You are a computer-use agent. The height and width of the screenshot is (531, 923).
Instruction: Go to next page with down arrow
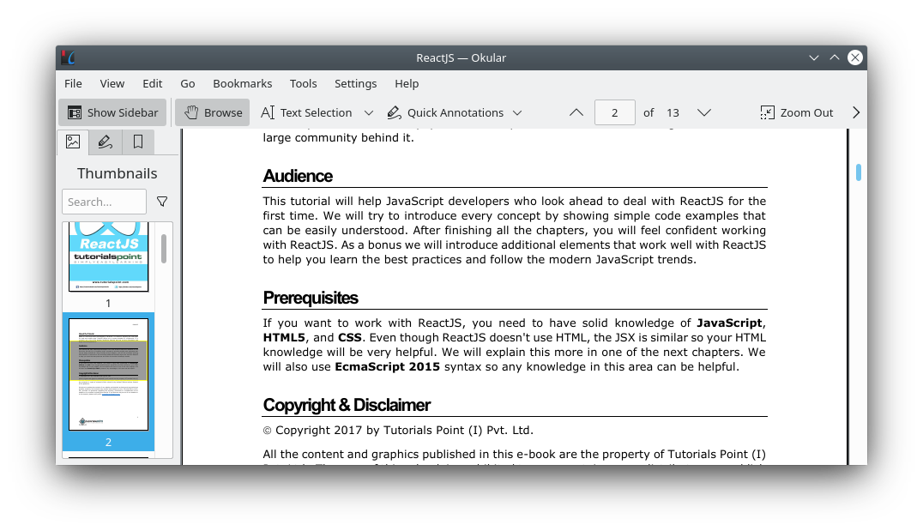tap(704, 112)
